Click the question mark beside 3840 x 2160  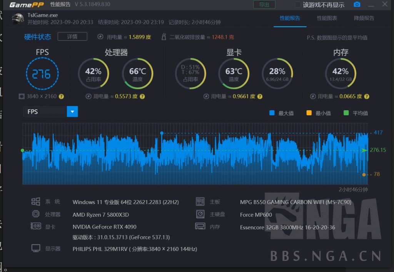click(61, 96)
